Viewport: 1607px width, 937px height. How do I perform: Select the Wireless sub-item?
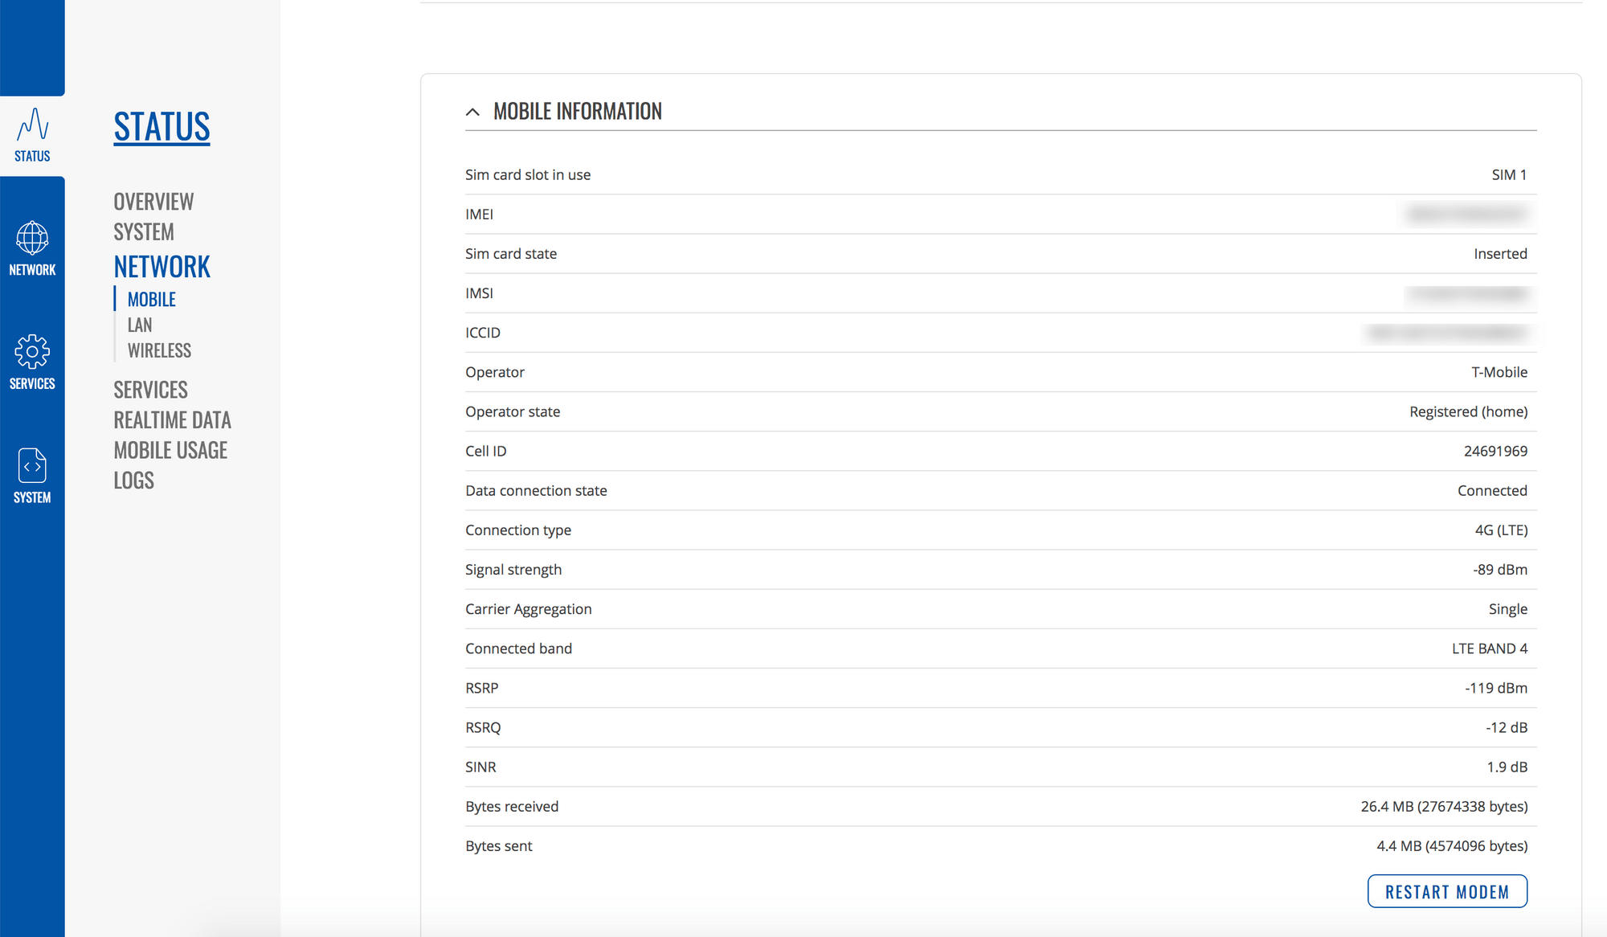coord(159,351)
